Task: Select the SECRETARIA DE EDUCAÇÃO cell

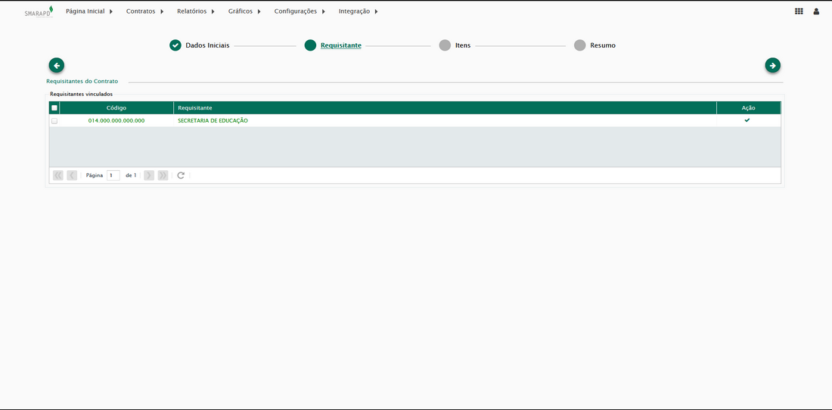Action: (x=445, y=121)
